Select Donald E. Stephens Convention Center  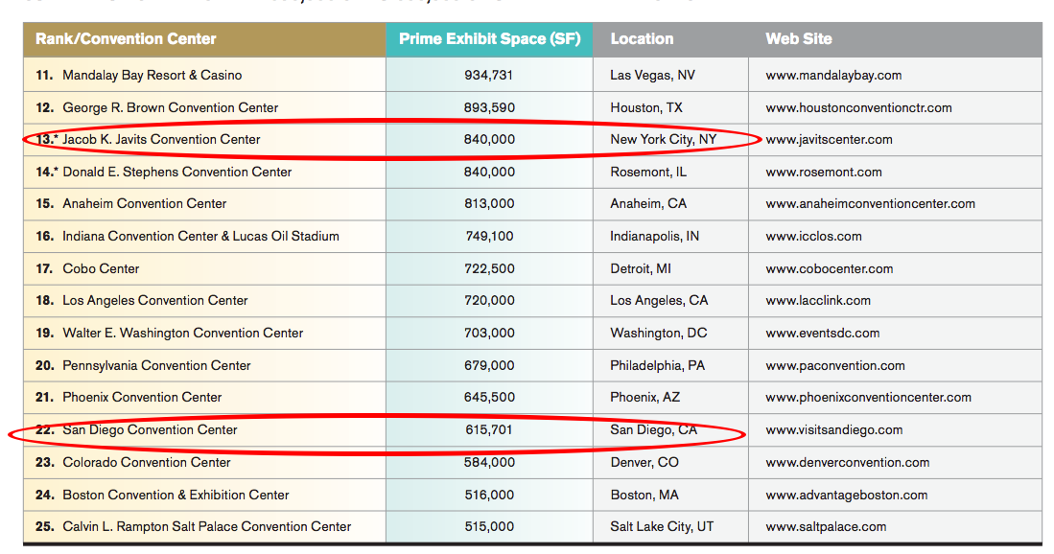176,172
